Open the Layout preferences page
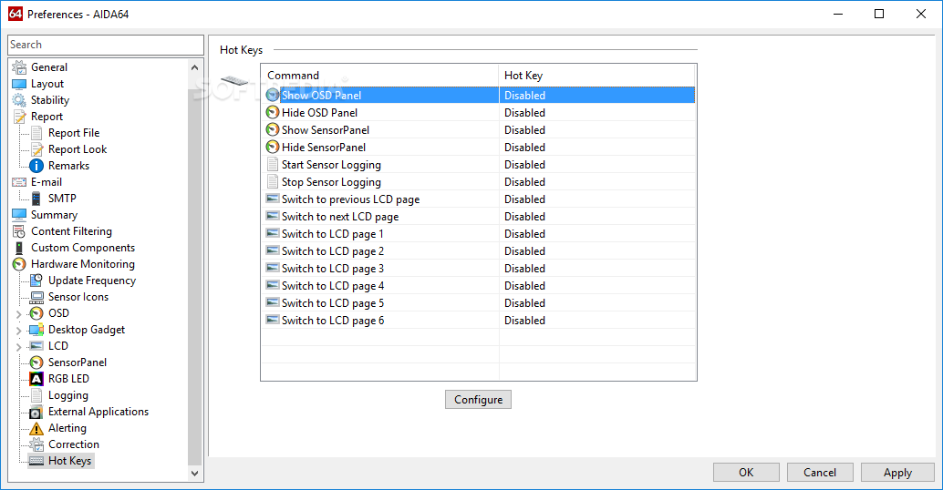 pos(47,84)
